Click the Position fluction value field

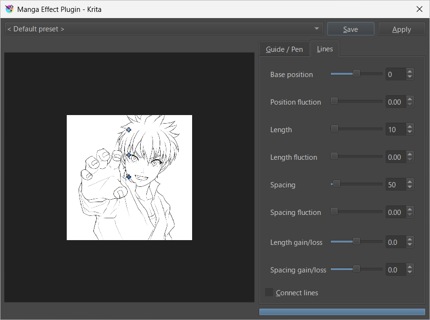coord(395,102)
